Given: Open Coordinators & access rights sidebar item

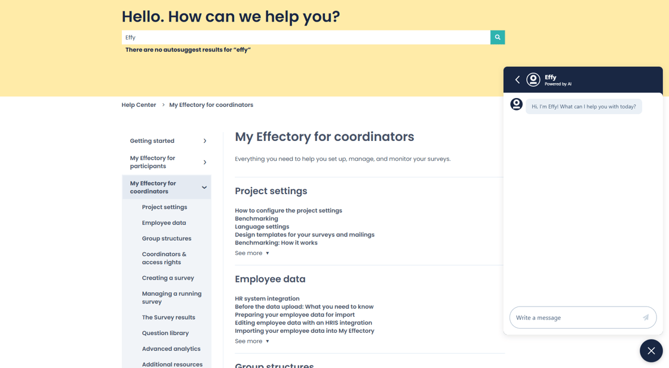Looking at the screenshot, I should [164, 258].
